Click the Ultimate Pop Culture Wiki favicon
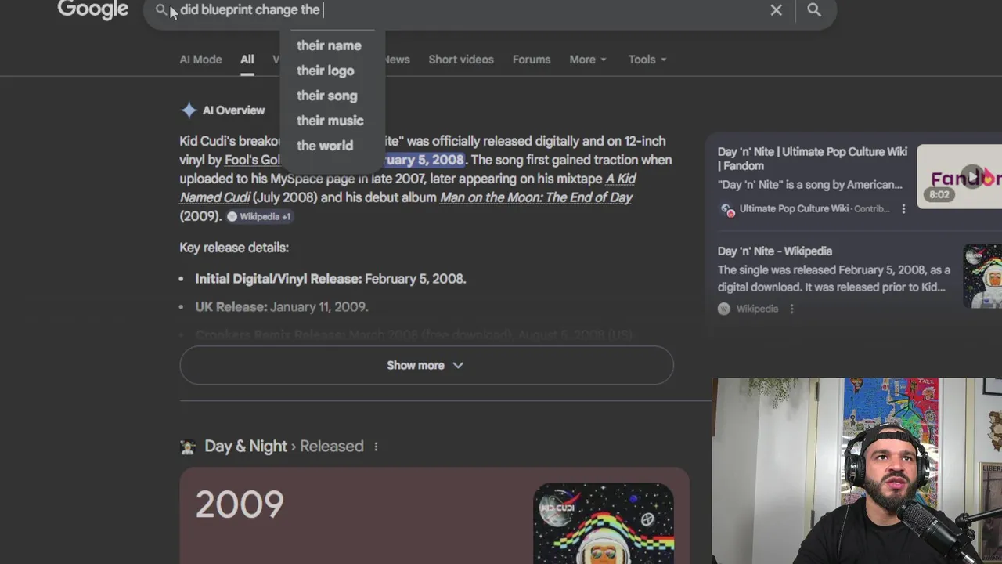Image resolution: width=1002 pixels, height=564 pixels. (726, 208)
